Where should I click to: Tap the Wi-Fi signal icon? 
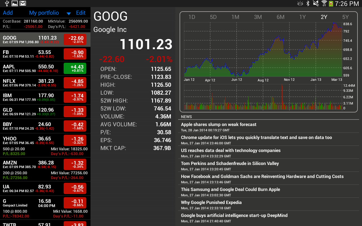pos(324,3)
